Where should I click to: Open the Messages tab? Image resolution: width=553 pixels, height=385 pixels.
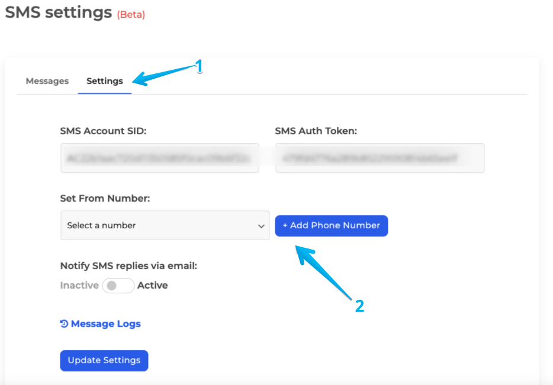click(47, 81)
